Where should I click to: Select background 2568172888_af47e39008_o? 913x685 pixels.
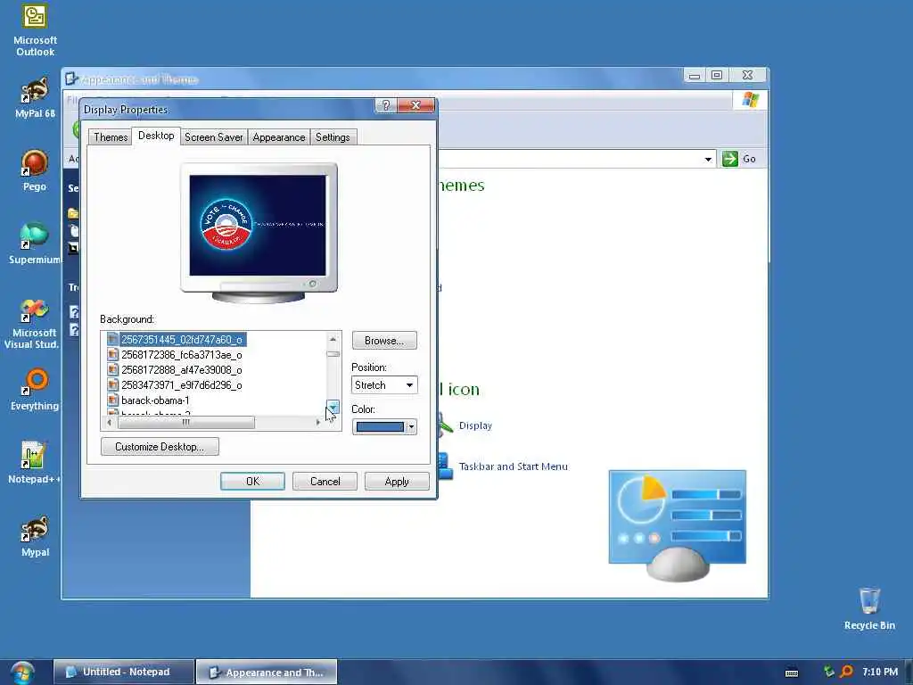click(x=182, y=370)
